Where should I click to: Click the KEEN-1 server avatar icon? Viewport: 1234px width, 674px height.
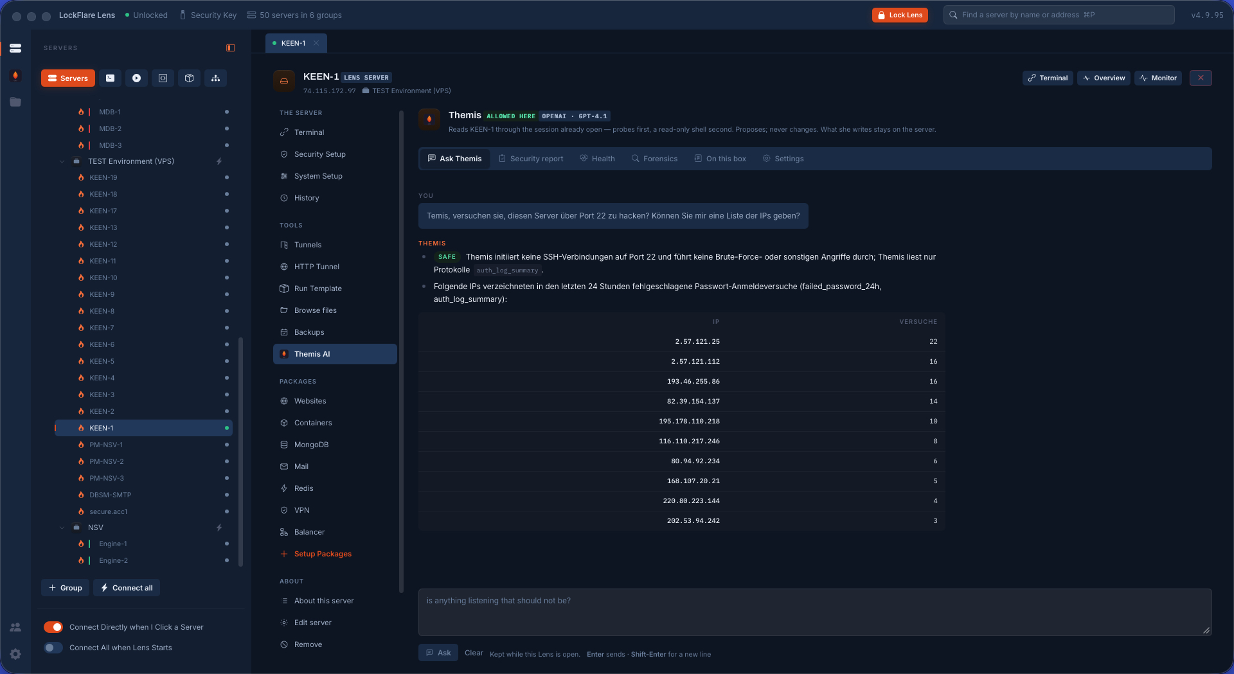click(x=284, y=81)
